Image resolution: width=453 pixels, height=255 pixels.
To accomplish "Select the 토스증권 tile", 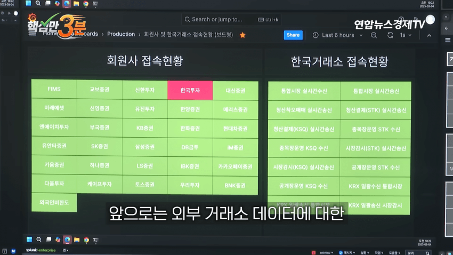I will point(145,185).
